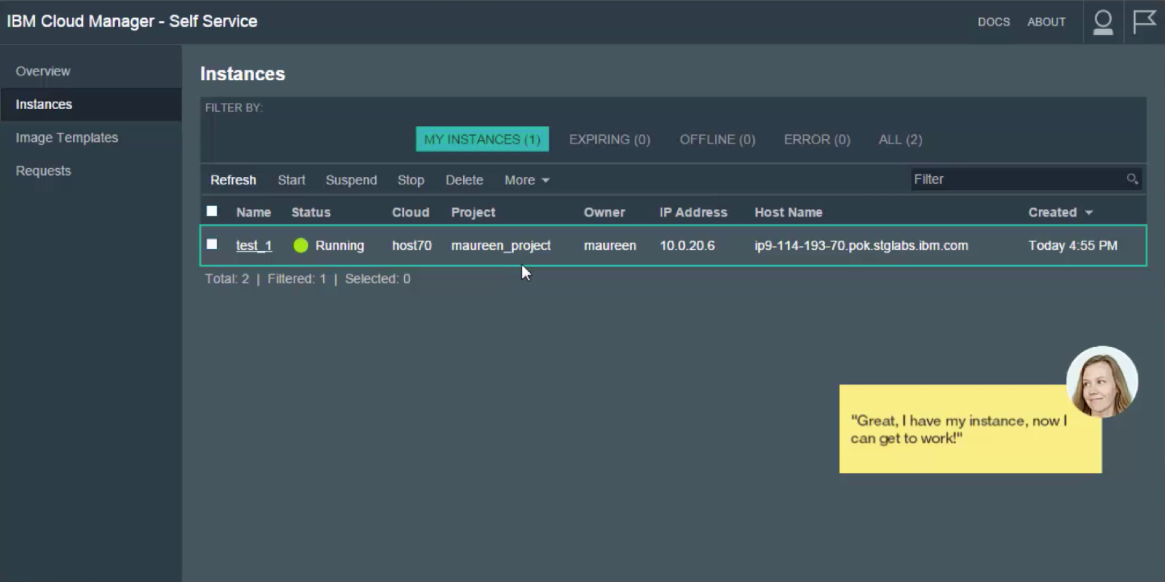Sort by the Cloud column header
Screen dimensions: 1165x582
tap(411, 213)
